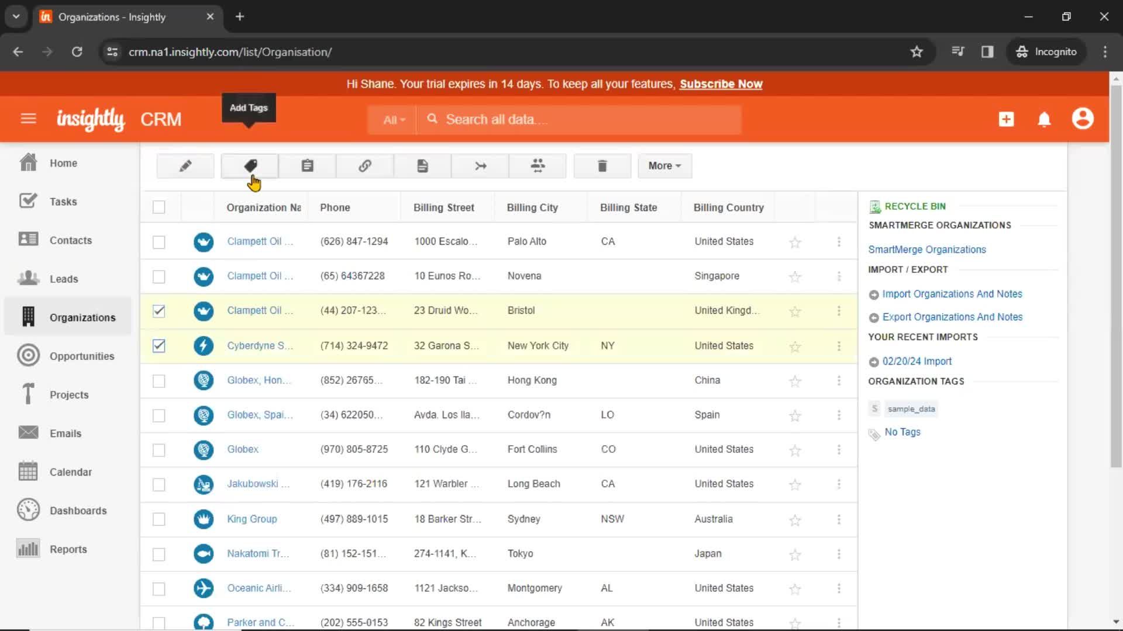Uncheck the Bristol Clampett Oil row
The image size is (1123, 631).
[x=159, y=311]
